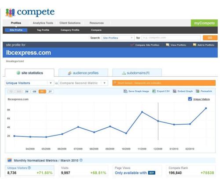The image size is (220, 179).
Task: Switch to the site statistics tab
Action: [x=29, y=73]
